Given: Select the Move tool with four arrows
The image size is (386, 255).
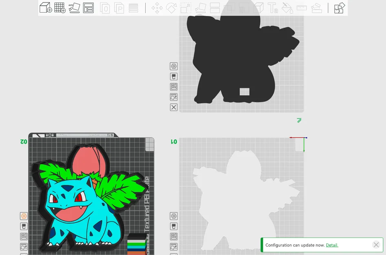Looking at the screenshot, I should pyautogui.click(x=157, y=8).
